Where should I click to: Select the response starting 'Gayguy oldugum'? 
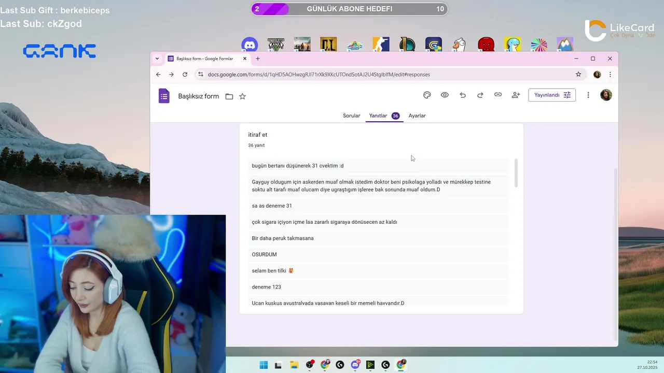[378, 186]
